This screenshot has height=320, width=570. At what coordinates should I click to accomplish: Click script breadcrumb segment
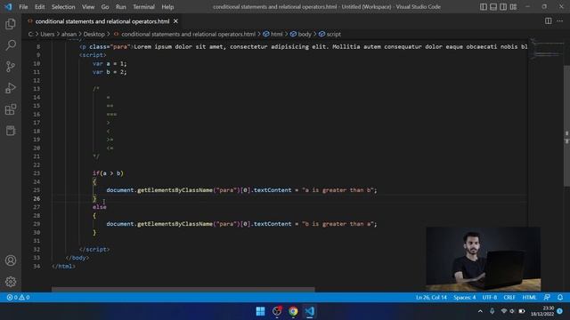pos(330,34)
